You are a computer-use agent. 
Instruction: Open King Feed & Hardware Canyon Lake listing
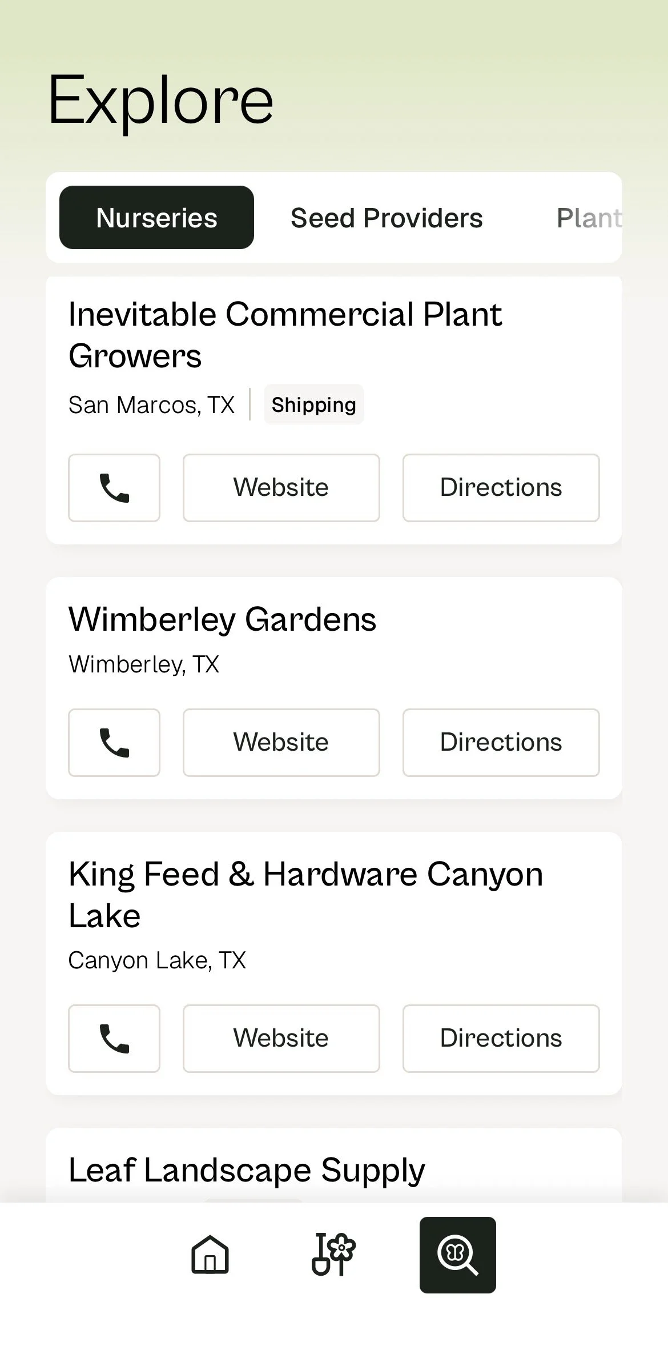(x=305, y=895)
